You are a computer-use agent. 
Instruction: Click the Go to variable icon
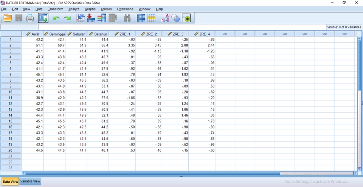91,18
